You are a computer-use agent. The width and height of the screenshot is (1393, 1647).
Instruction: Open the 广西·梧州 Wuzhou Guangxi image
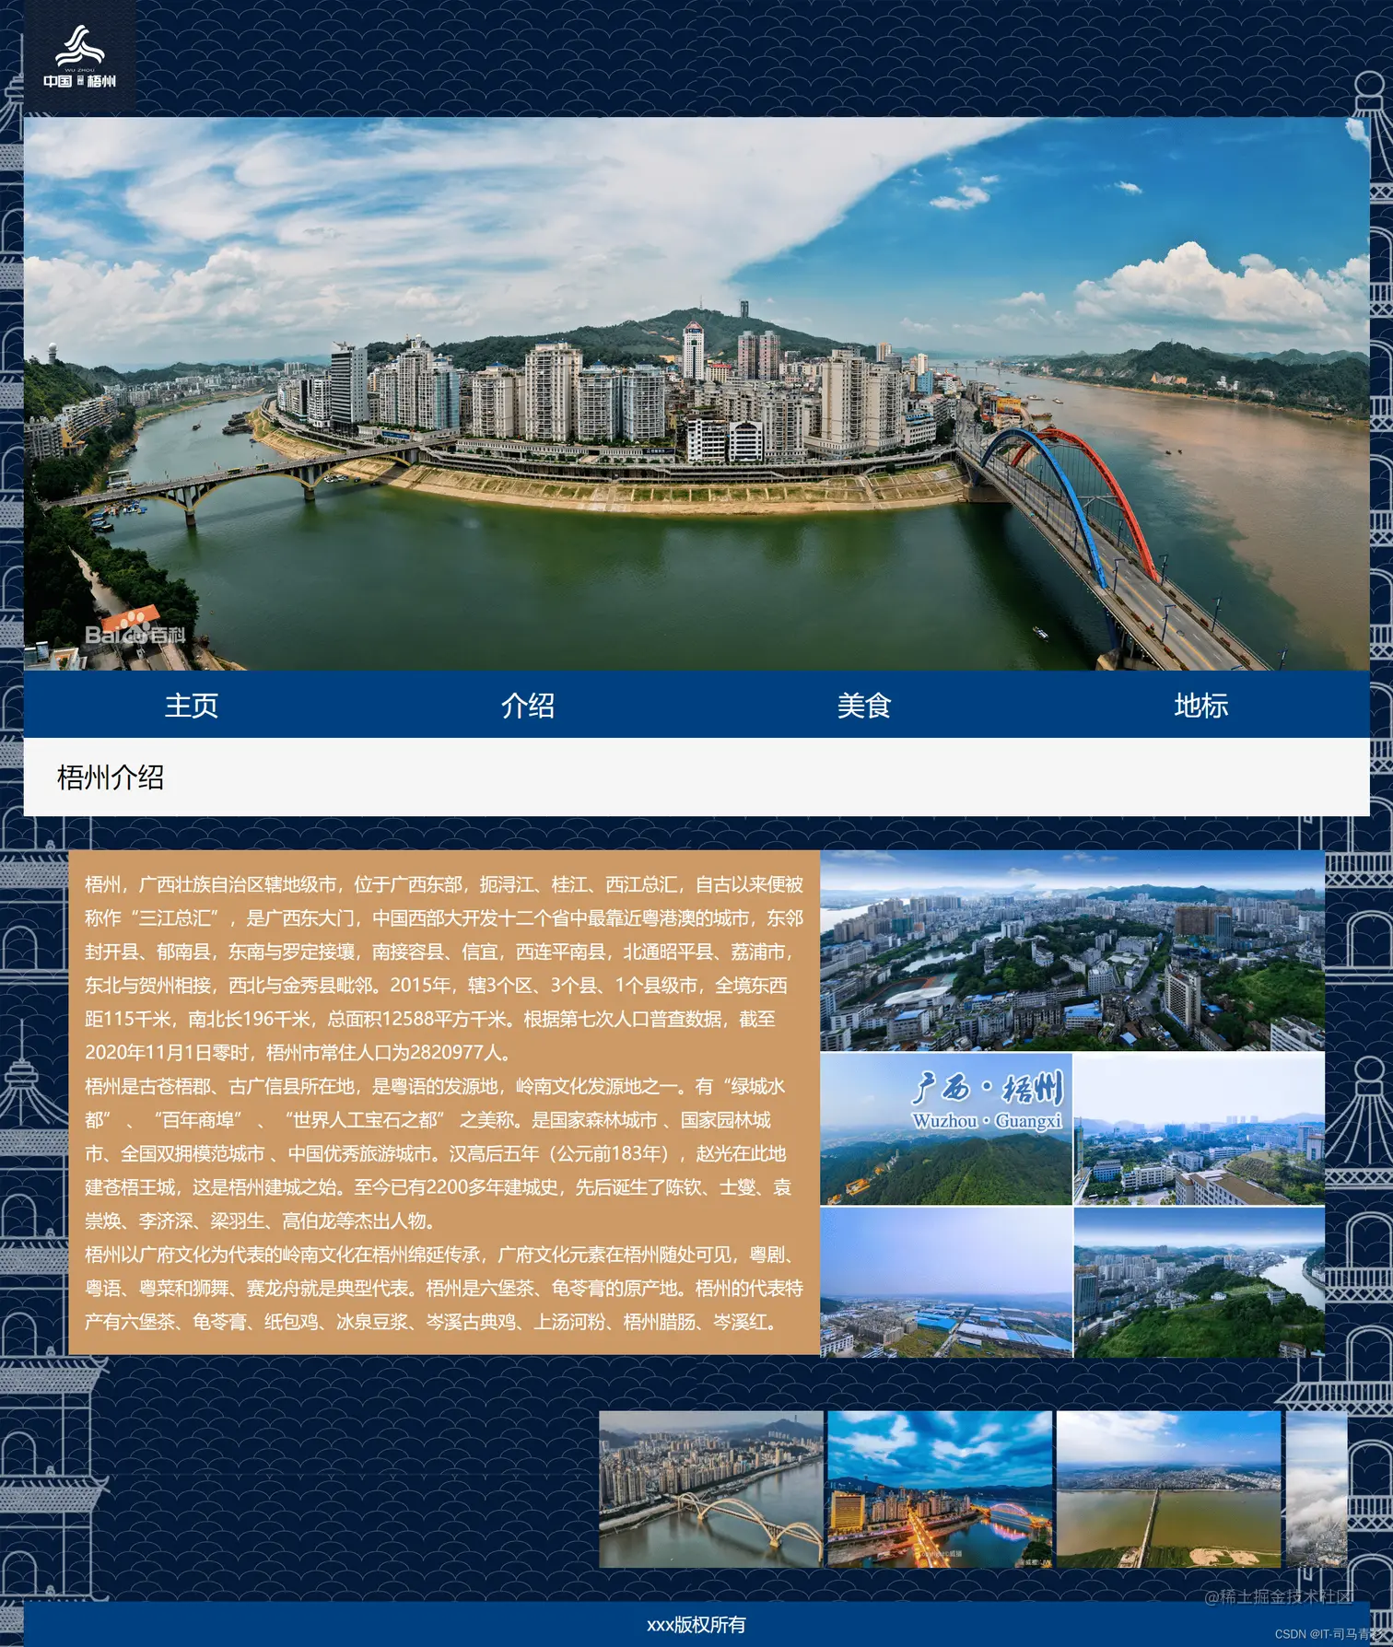(x=946, y=1129)
